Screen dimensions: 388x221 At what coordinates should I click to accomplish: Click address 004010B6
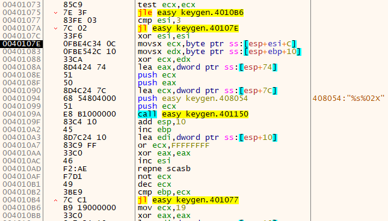[x=22, y=208]
